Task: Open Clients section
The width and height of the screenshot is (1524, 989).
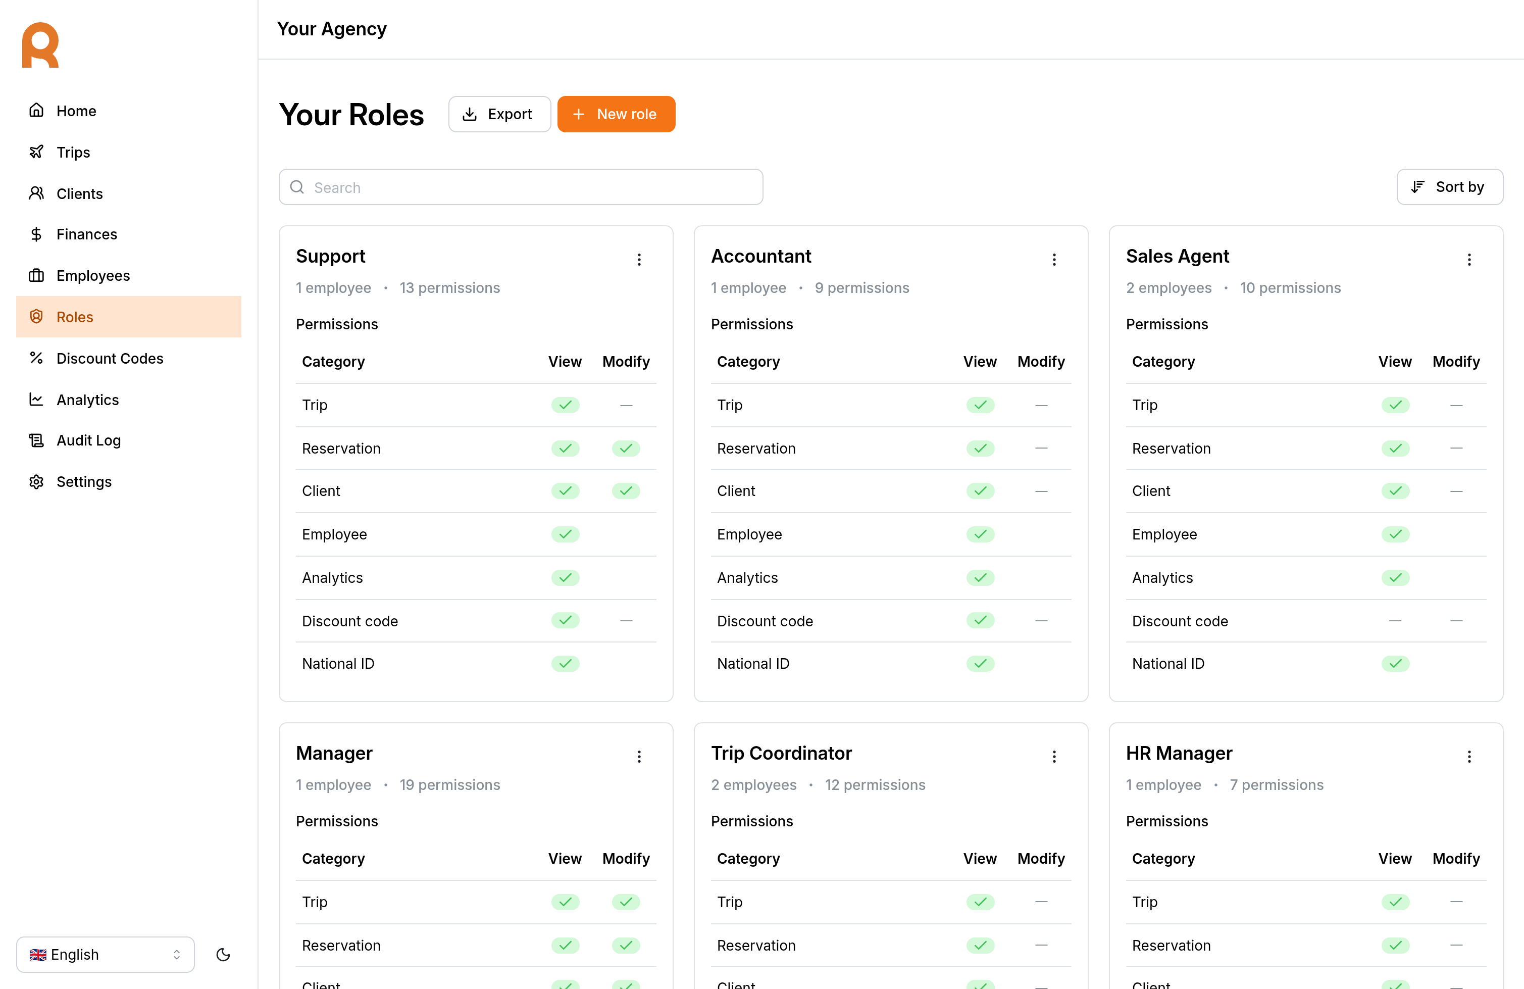Action: pos(129,193)
